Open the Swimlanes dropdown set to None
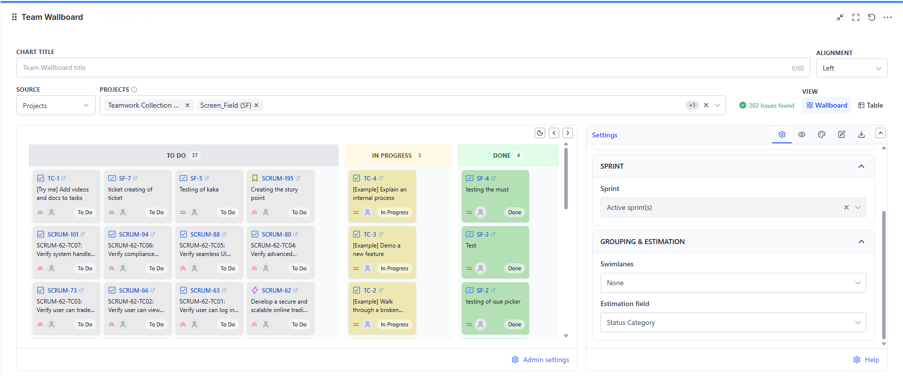The width and height of the screenshot is (903, 376). (733, 283)
